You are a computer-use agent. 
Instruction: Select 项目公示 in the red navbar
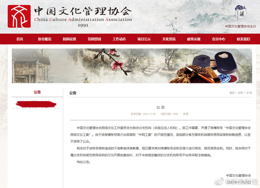[x=144, y=39]
